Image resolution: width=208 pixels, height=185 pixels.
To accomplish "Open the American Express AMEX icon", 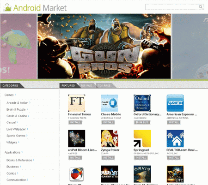I will pyautogui.click(x=175, y=103).
